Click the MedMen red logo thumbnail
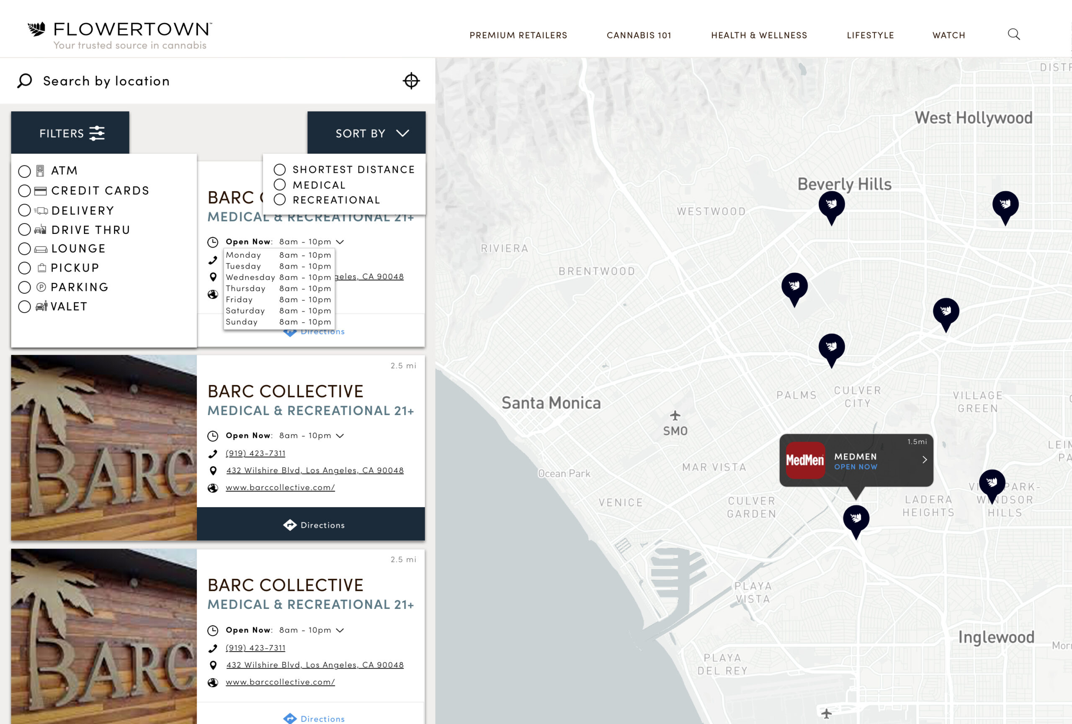This screenshot has width=1072, height=724. [x=805, y=460]
